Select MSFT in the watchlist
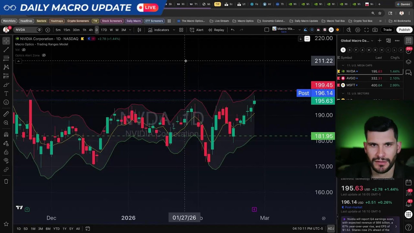The height and width of the screenshot is (233, 414). click(x=370, y=85)
